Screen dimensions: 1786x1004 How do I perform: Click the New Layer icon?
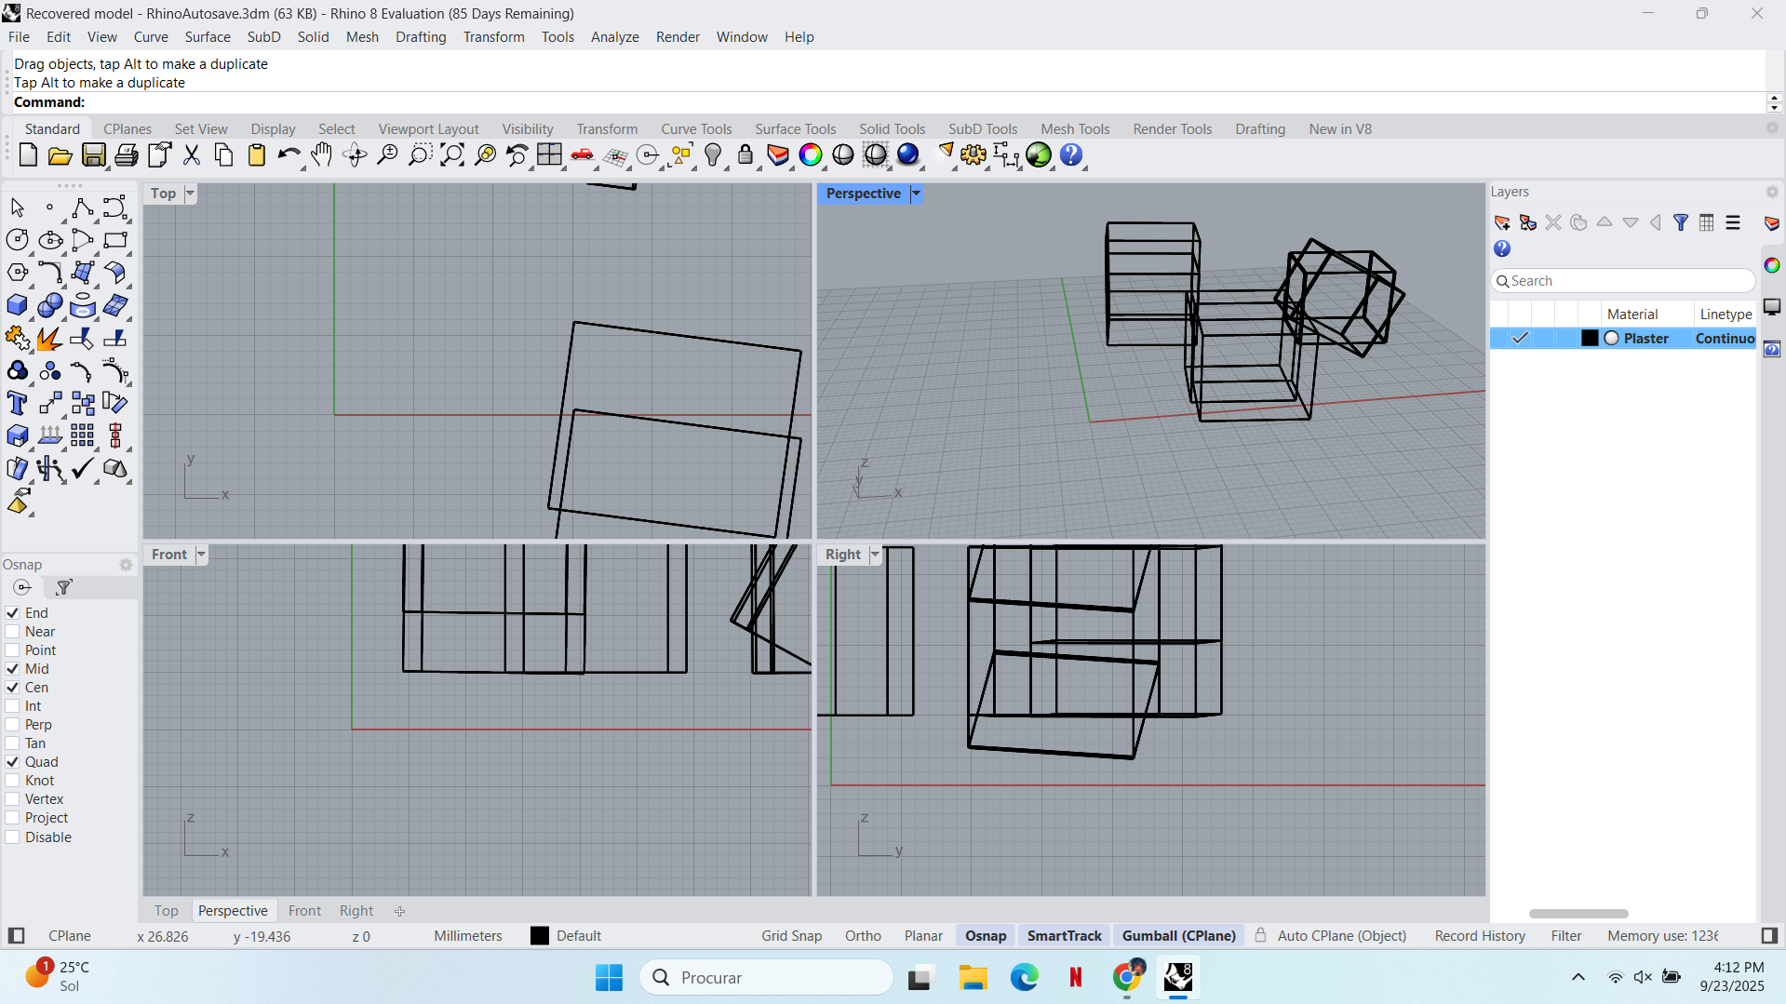(1501, 223)
